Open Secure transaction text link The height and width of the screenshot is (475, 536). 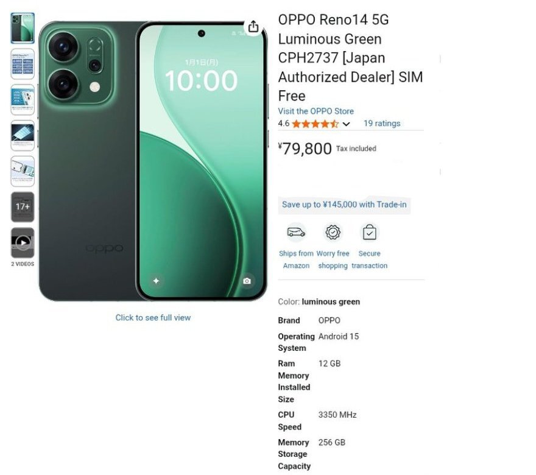pyautogui.click(x=369, y=259)
